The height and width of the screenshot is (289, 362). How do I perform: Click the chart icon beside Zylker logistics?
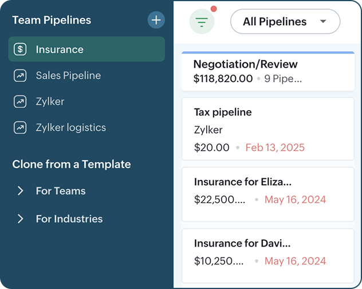(x=21, y=127)
